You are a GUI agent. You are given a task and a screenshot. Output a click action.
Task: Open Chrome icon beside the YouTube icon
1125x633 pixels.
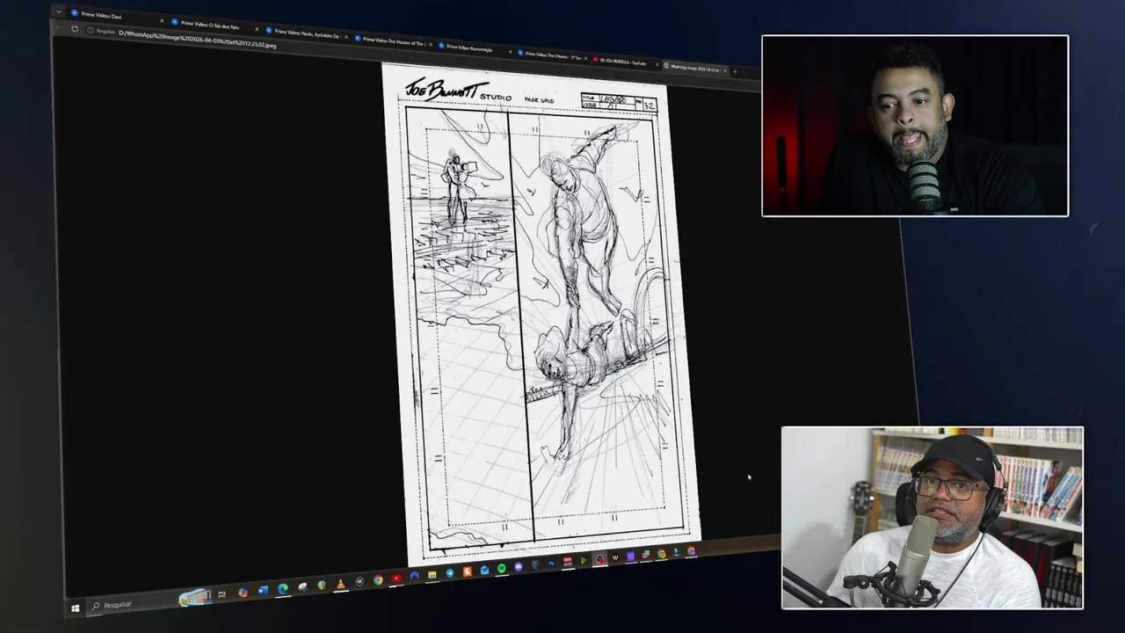click(x=378, y=579)
